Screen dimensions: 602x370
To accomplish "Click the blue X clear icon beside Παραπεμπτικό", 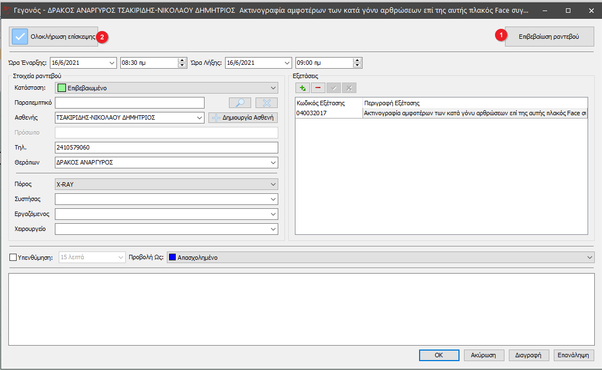I will click(267, 102).
